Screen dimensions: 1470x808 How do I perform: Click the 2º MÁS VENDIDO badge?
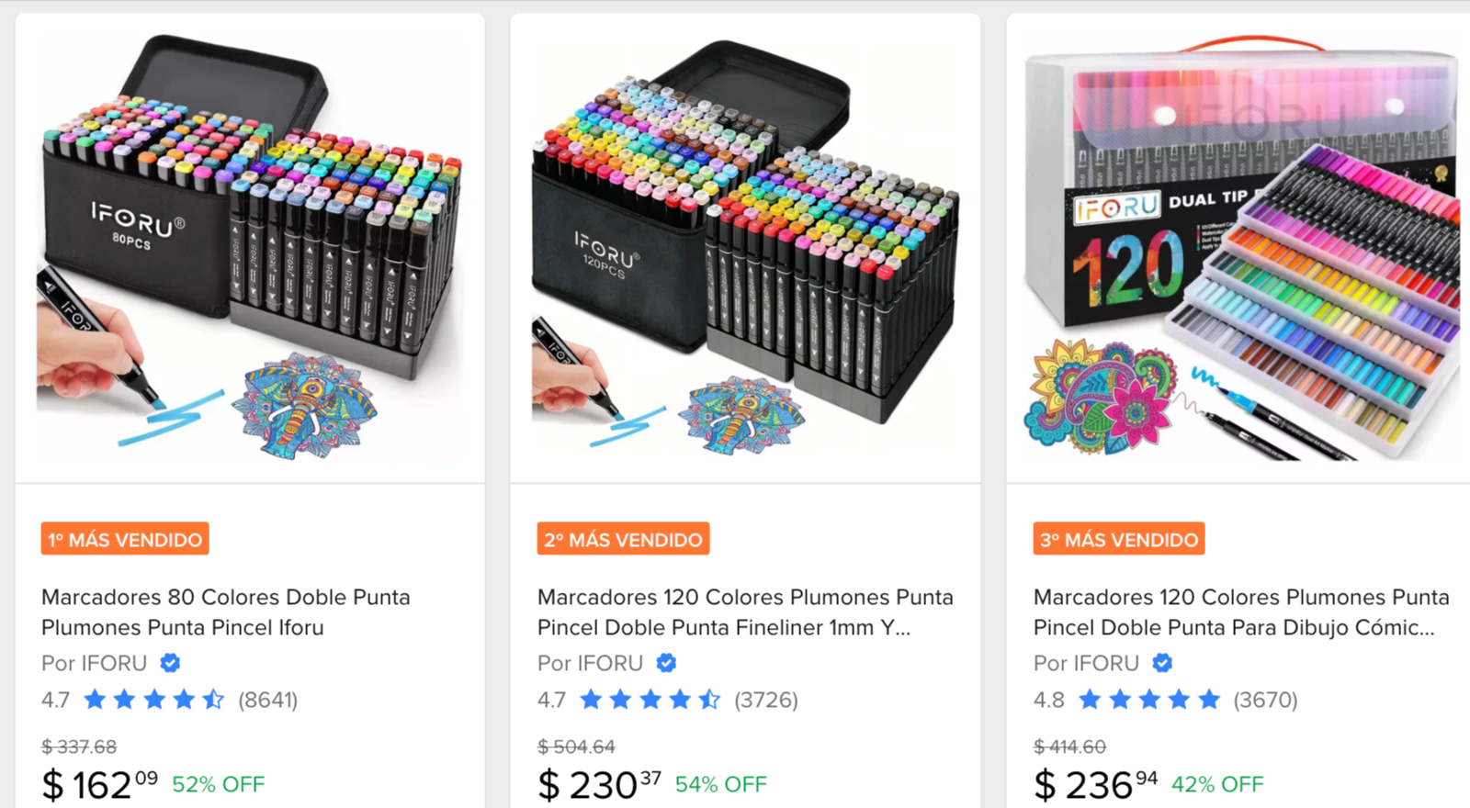623,539
